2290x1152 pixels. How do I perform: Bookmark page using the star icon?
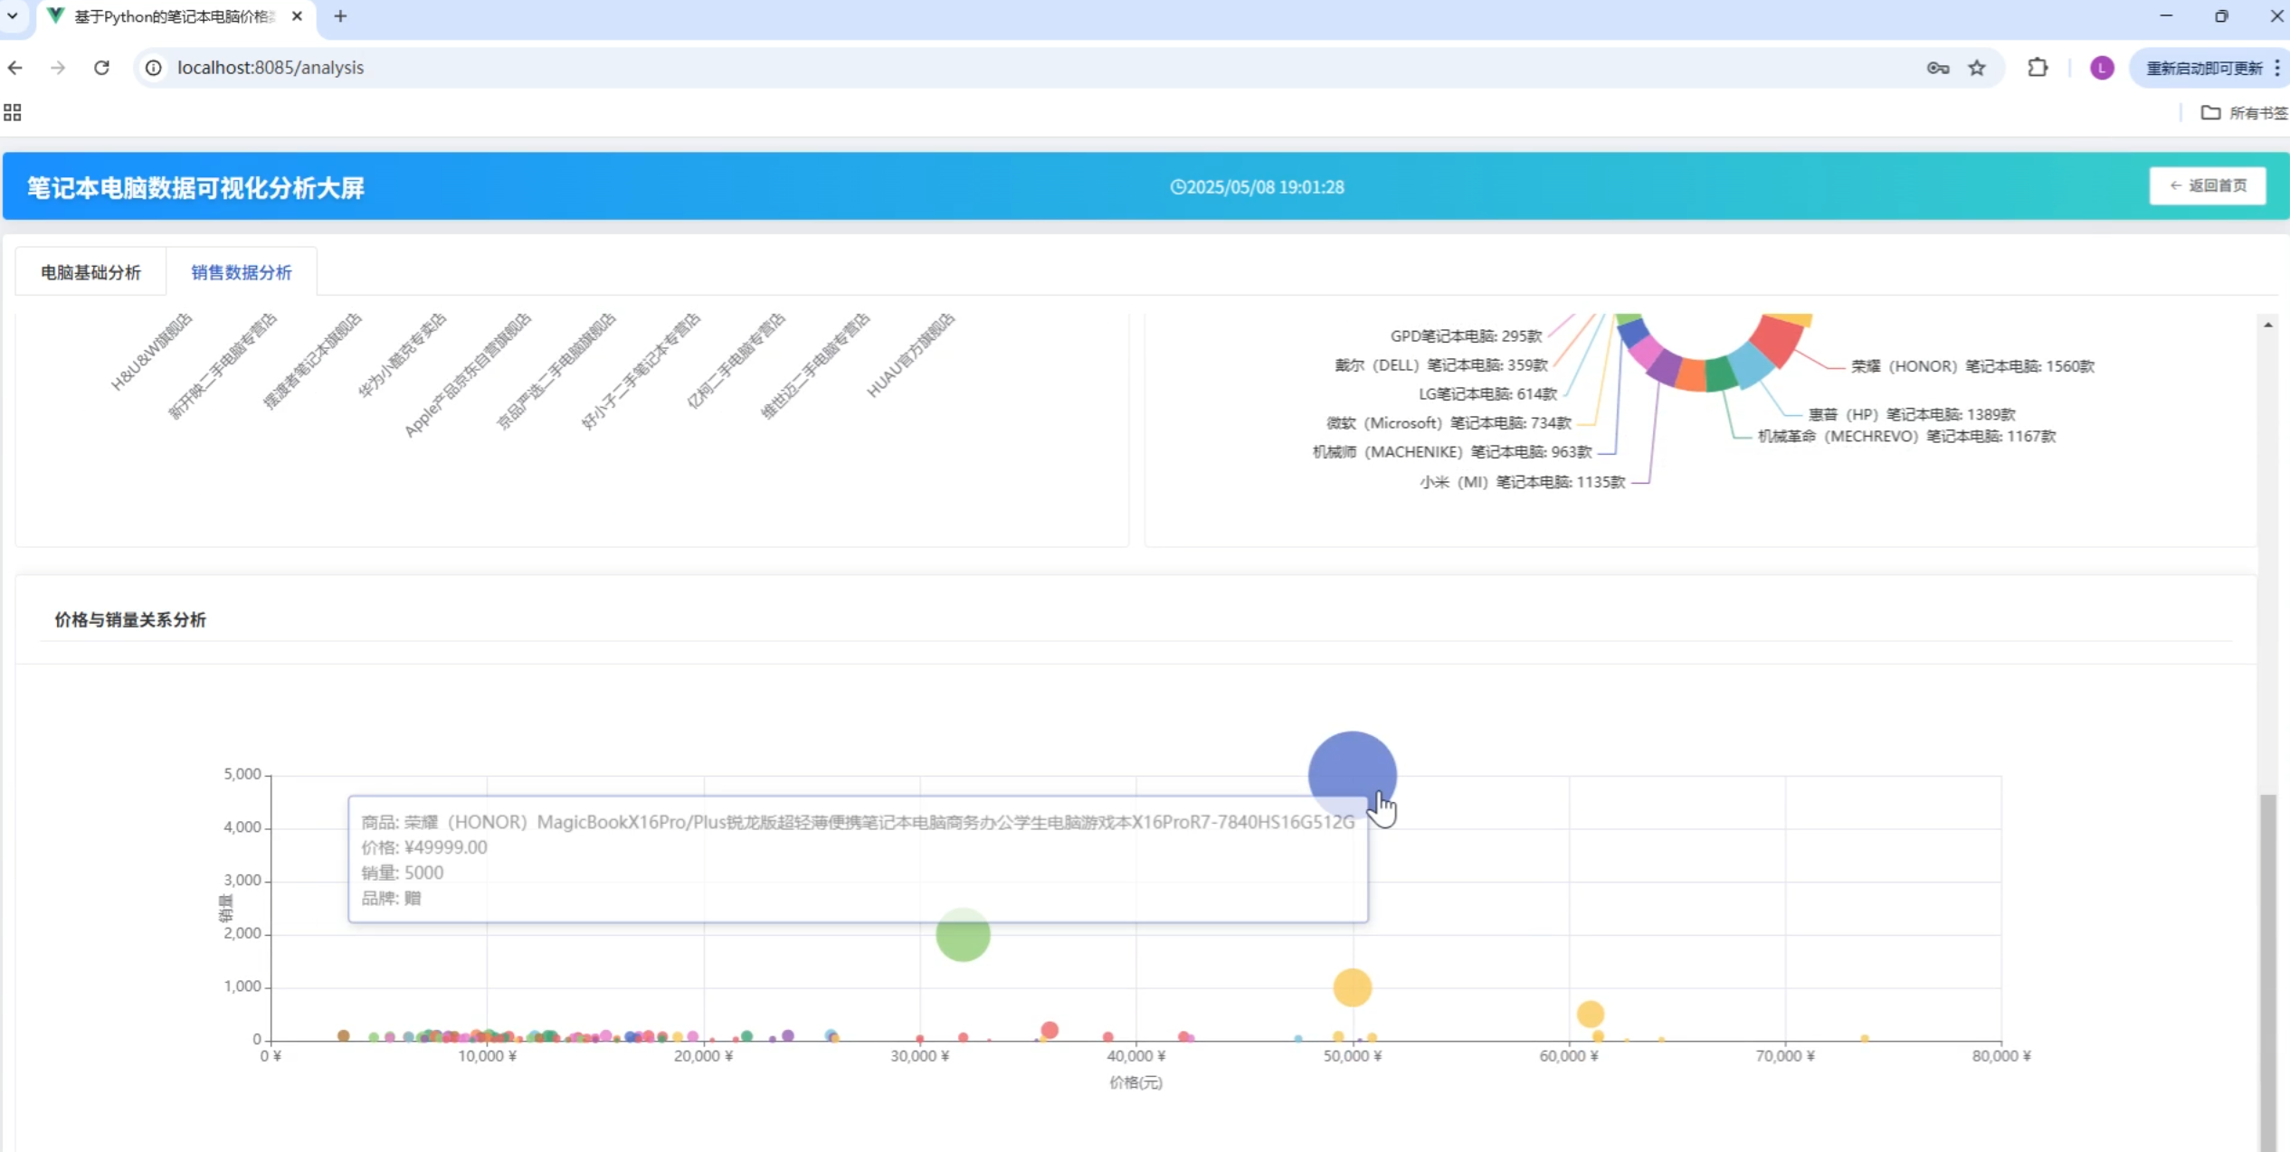click(1977, 68)
